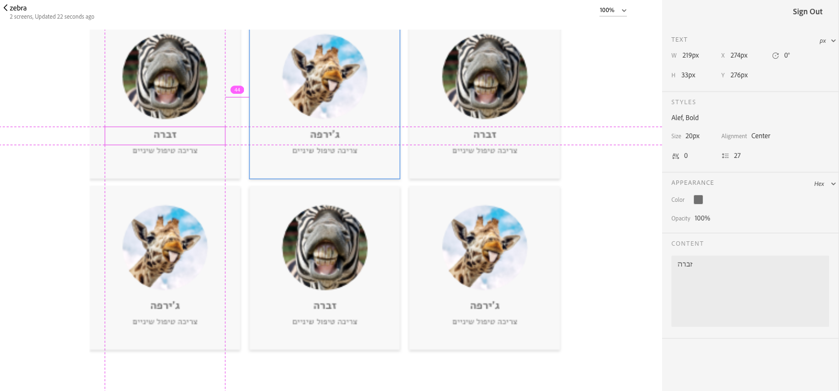Click the זברה title in the bottom row

point(325,306)
